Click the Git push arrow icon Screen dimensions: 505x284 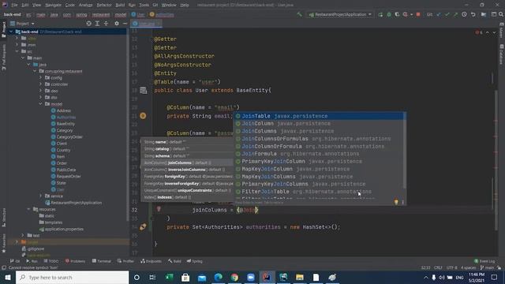(455, 14)
